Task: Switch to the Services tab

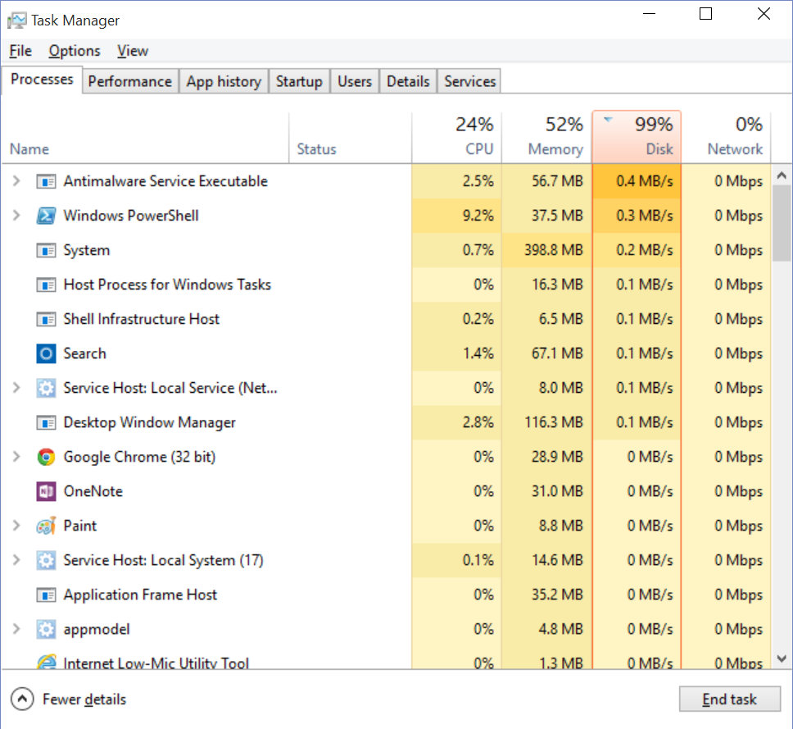Action: [470, 81]
